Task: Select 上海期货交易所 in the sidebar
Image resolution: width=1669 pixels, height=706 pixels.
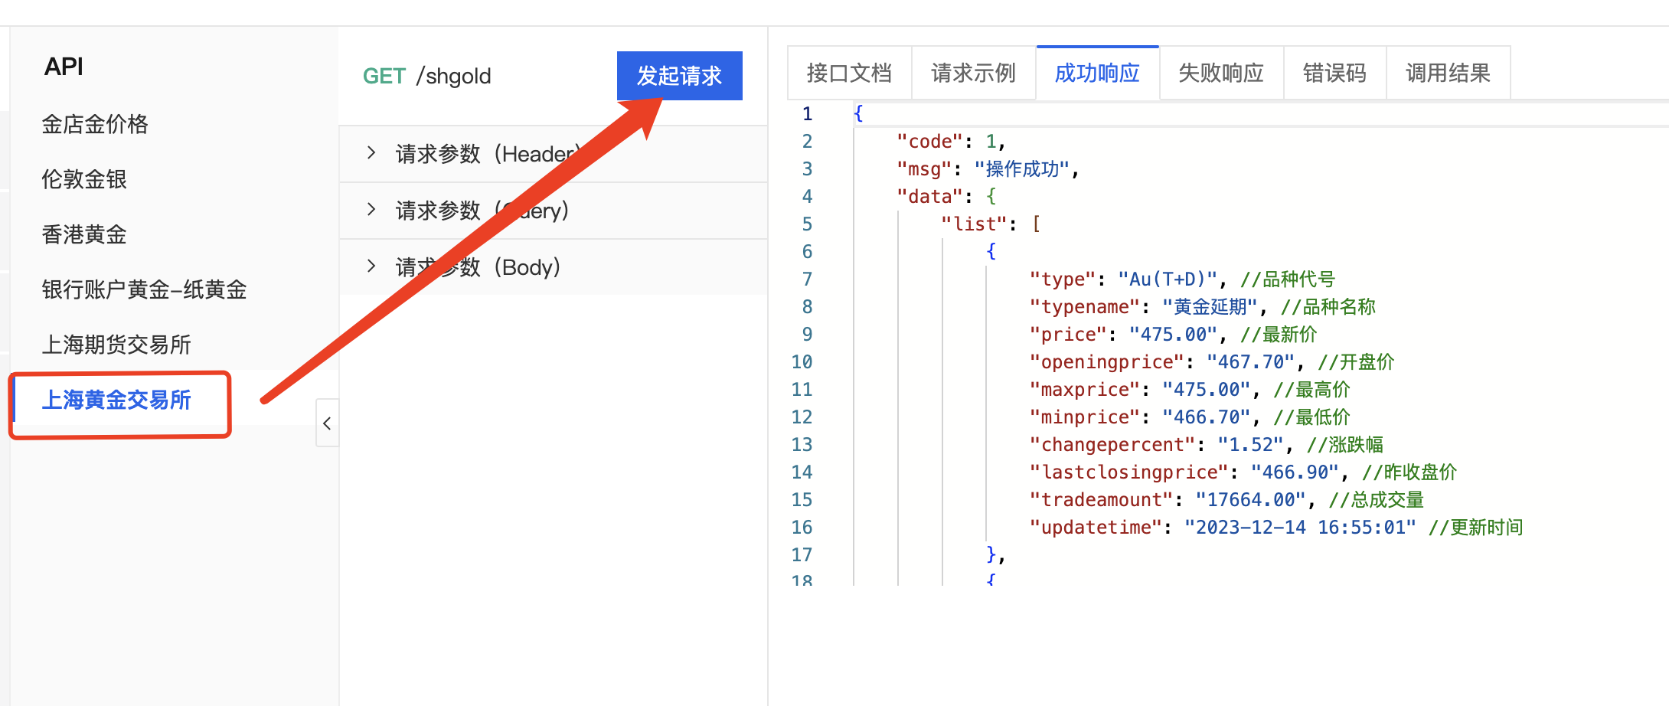Action: [116, 345]
